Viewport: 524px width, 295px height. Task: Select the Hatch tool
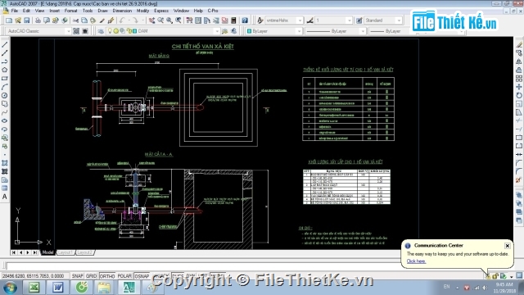5,163
